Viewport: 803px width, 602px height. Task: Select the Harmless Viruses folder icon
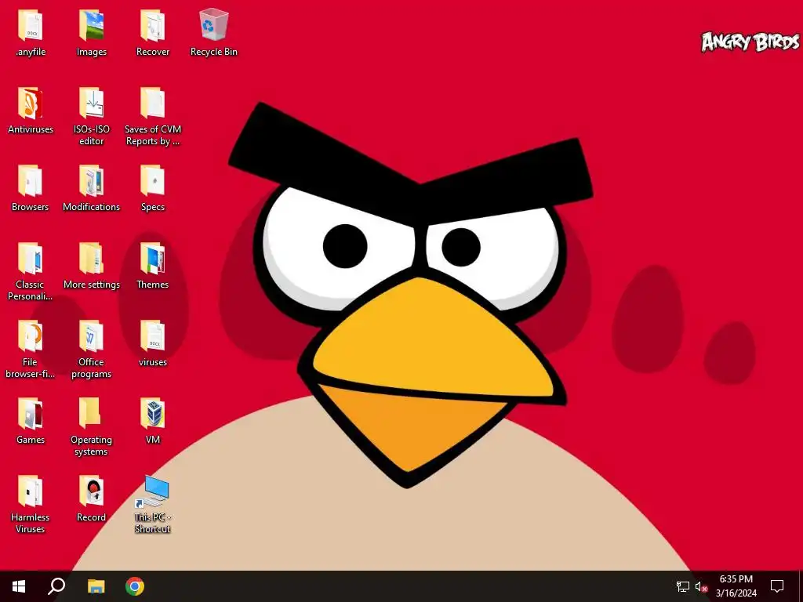coord(31,492)
